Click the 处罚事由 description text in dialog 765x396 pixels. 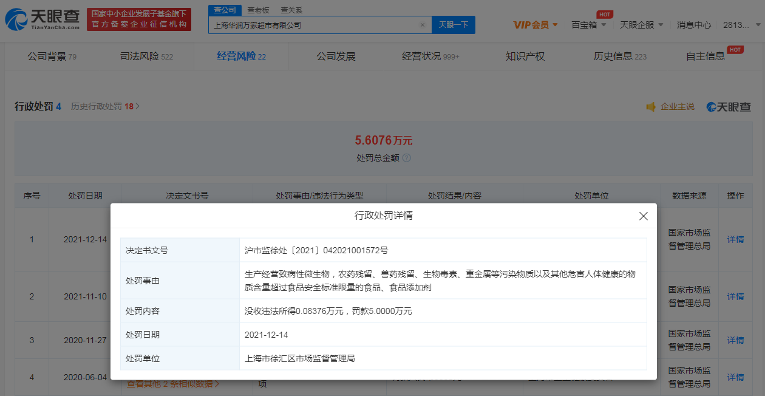(440, 281)
